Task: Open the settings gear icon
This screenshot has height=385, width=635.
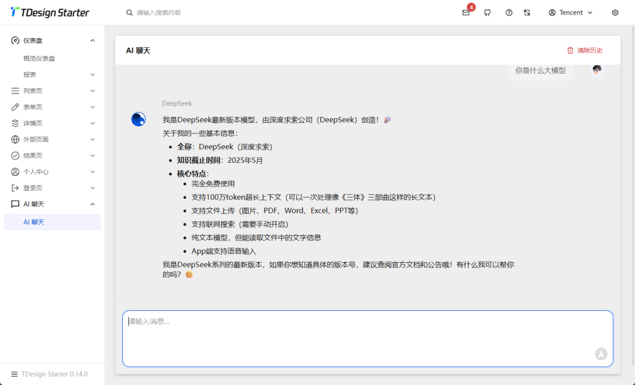Action: [615, 12]
